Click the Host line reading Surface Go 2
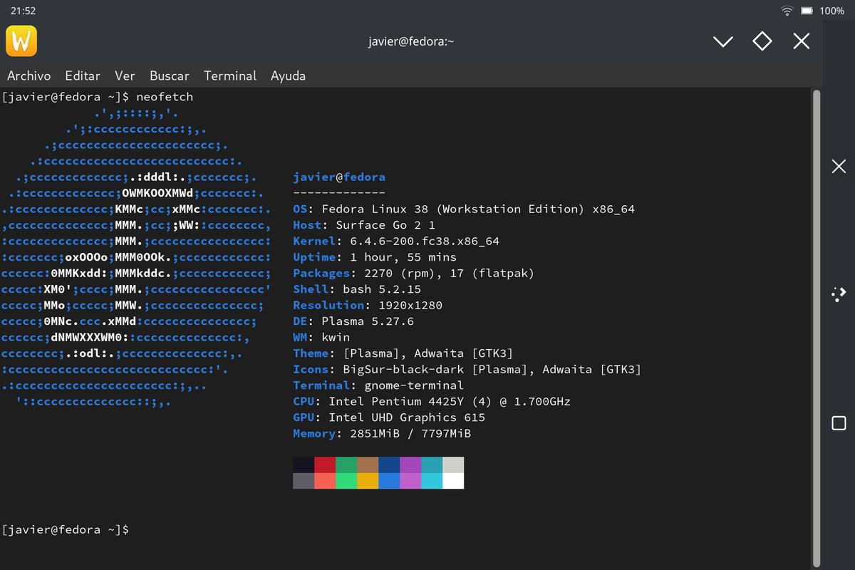 tap(364, 225)
